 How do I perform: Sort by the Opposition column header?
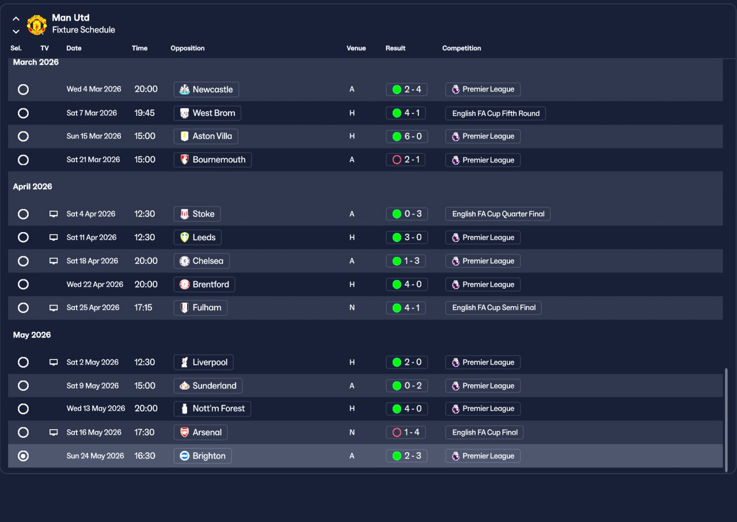pyautogui.click(x=188, y=48)
